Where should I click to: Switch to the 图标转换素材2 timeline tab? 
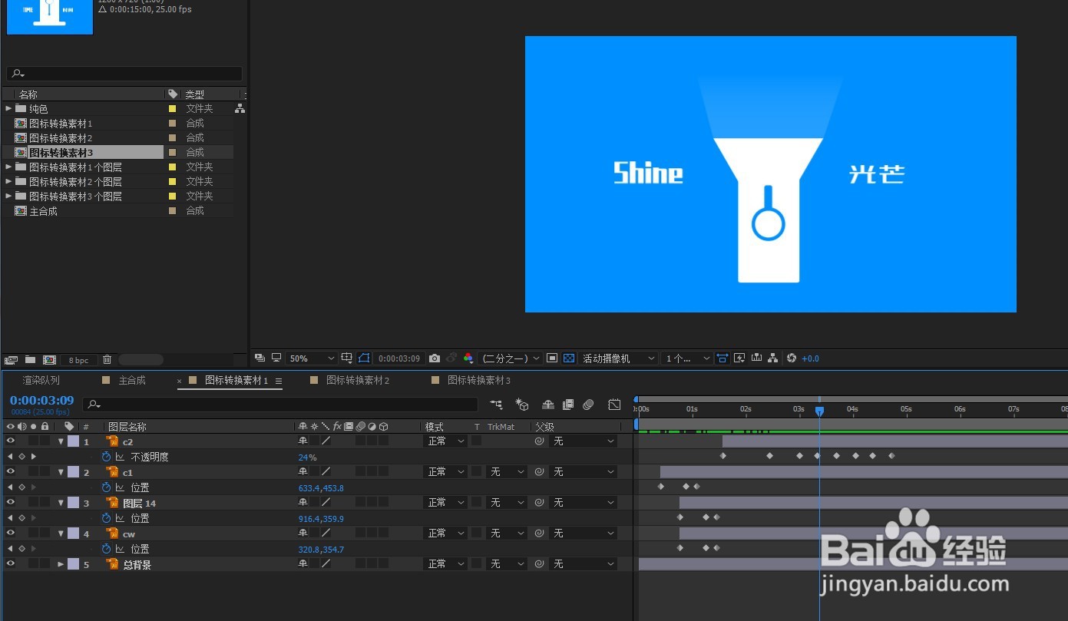coord(358,380)
